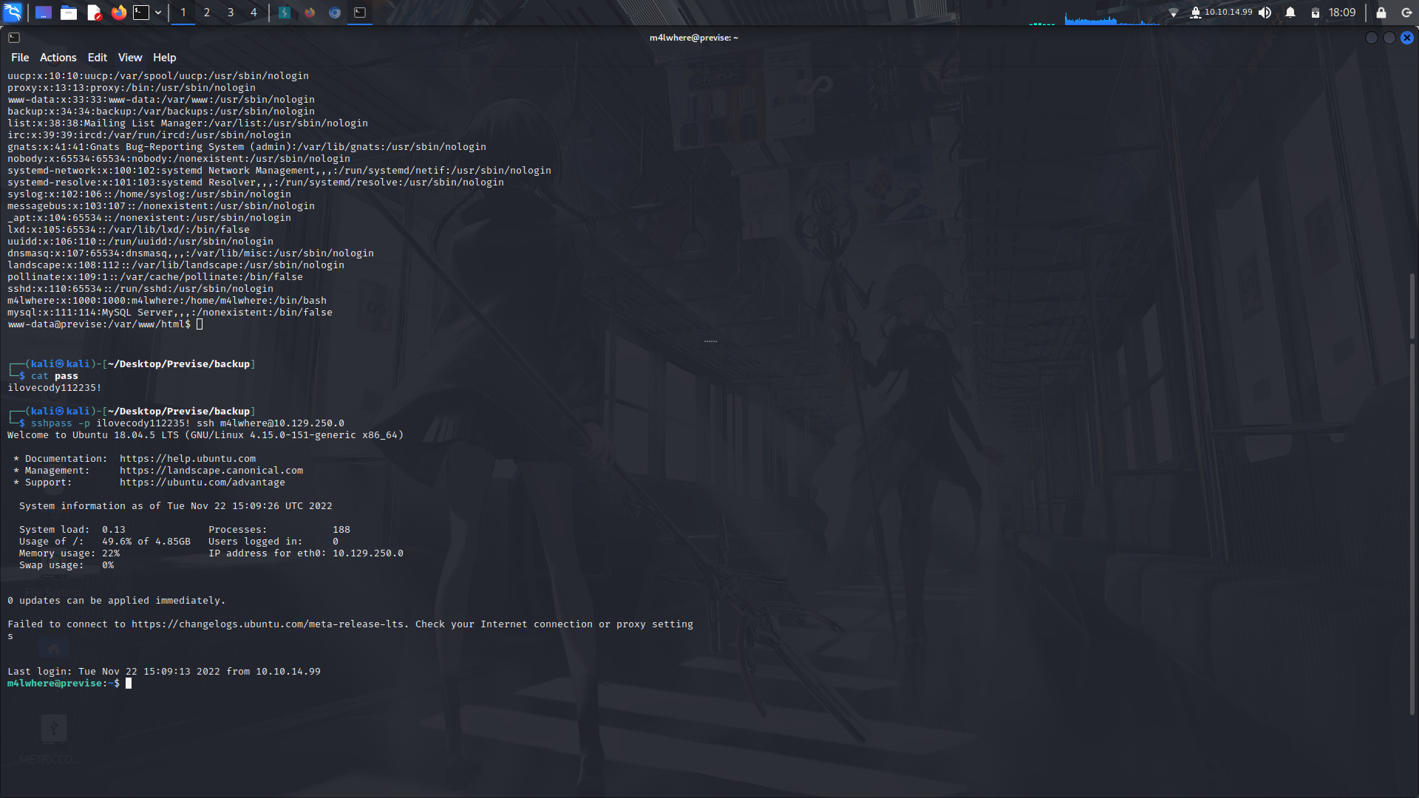Open the Kali applications menu
Image resolution: width=1419 pixels, height=798 pixels.
coord(13,13)
